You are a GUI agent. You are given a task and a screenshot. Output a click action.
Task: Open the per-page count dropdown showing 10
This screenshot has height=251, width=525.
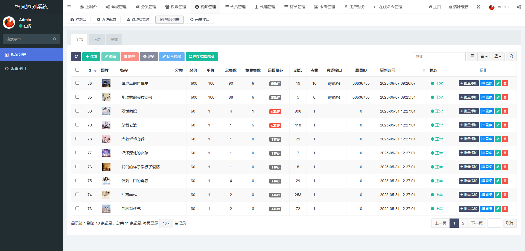[166, 223]
